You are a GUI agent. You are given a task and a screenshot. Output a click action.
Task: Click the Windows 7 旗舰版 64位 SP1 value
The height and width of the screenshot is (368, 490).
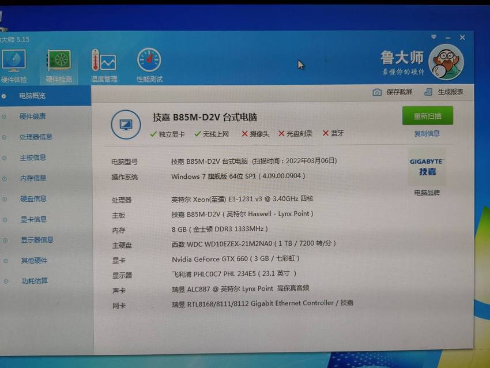(238, 177)
